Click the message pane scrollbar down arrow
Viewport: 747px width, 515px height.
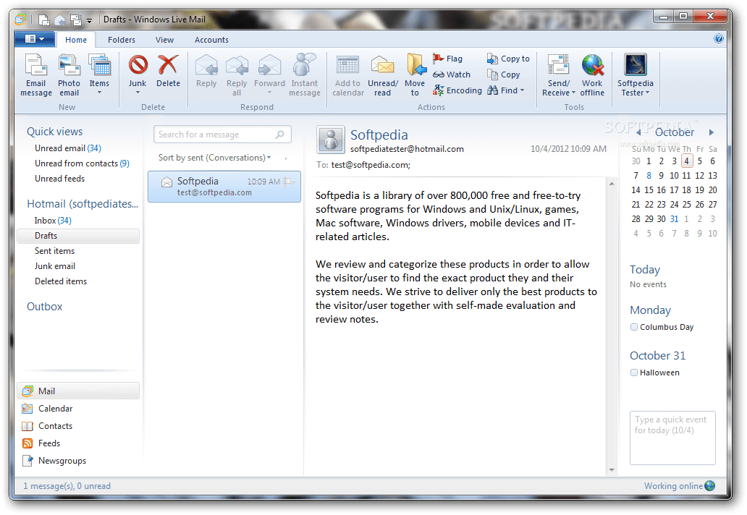611,469
